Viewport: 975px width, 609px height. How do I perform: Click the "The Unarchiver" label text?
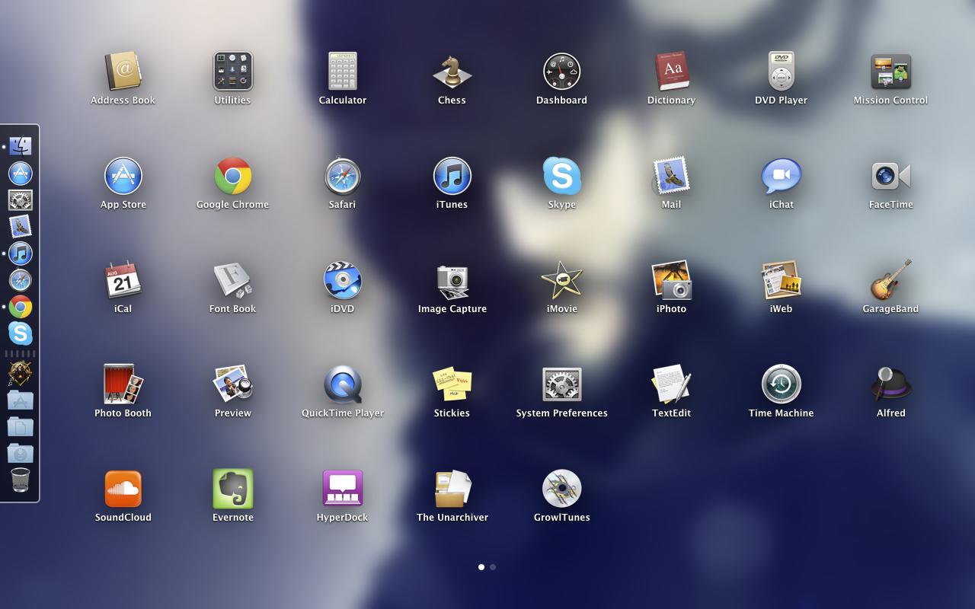[x=452, y=518]
